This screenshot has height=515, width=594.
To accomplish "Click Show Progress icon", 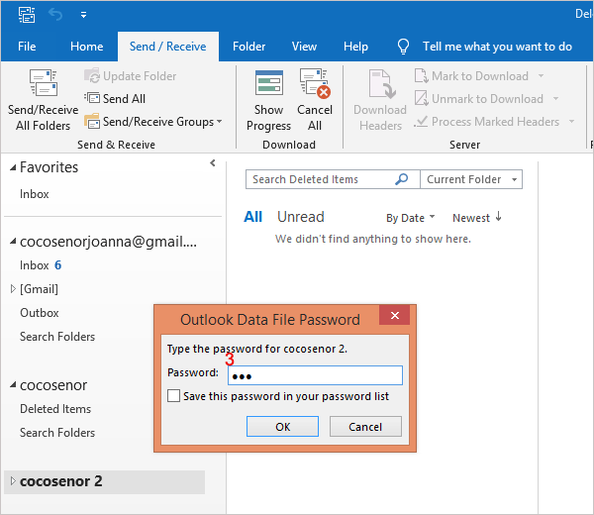I will [x=269, y=82].
